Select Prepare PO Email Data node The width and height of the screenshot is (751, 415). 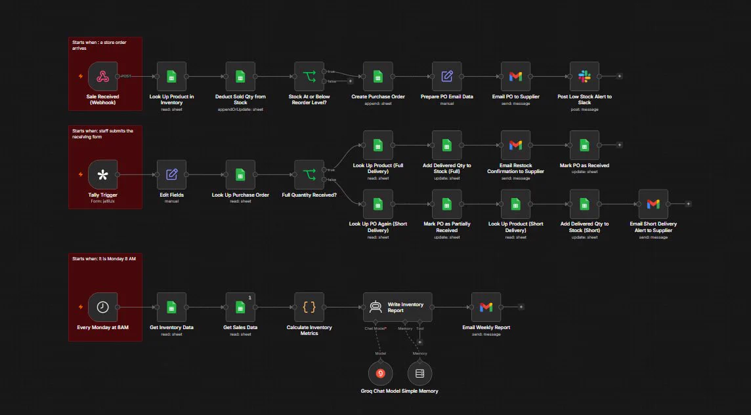tap(447, 77)
